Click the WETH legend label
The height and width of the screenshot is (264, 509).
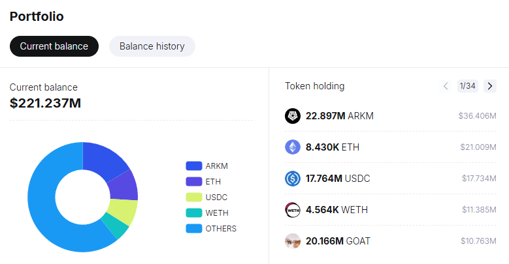click(217, 213)
